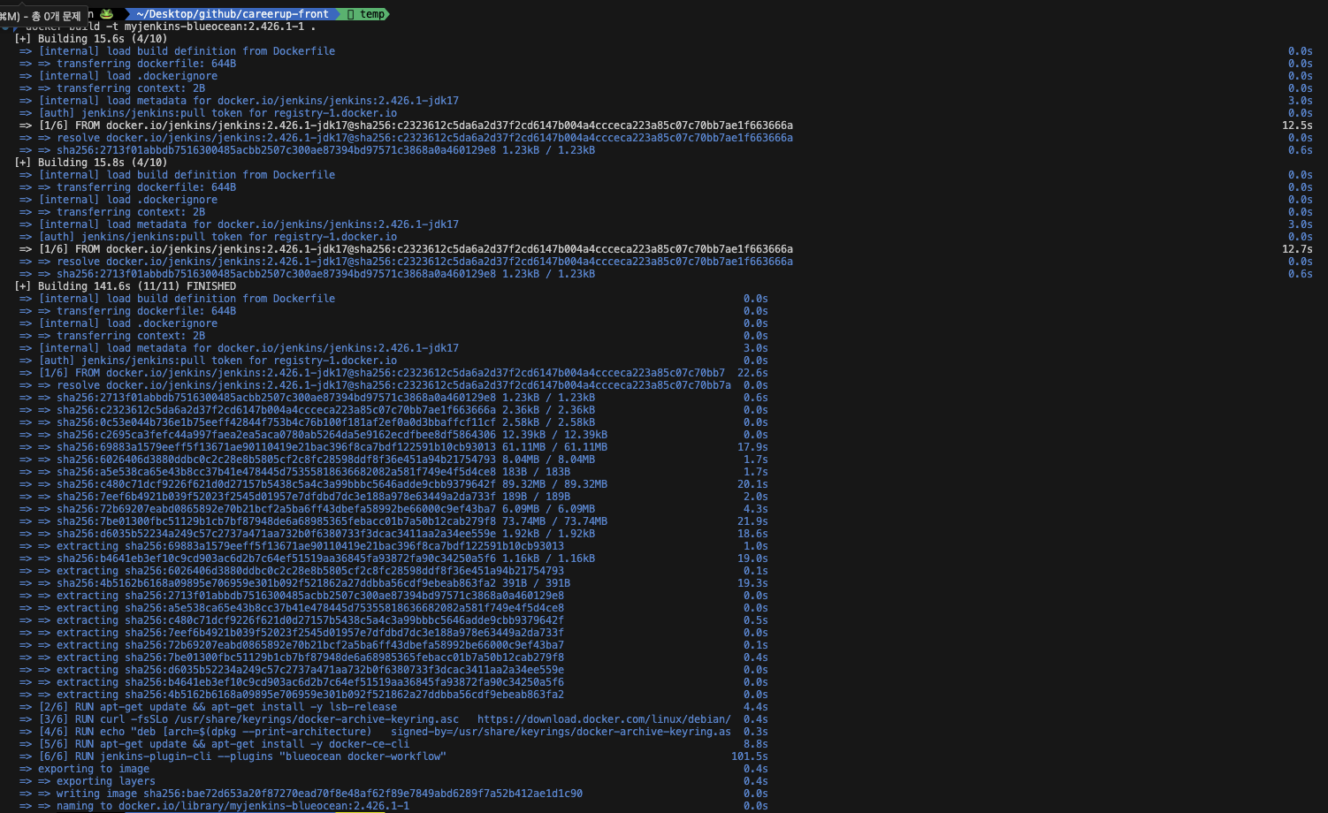Click the 391B / 391B layer line
This screenshot has width=1328, height=813.
tap(294, 583)
